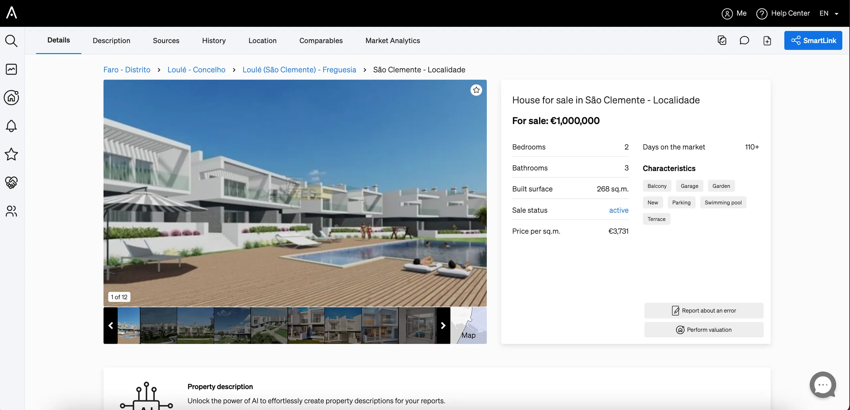This screenshot has height=410, width=850.
Task: Switch to the Description tab
Action: tap(112, 40)
